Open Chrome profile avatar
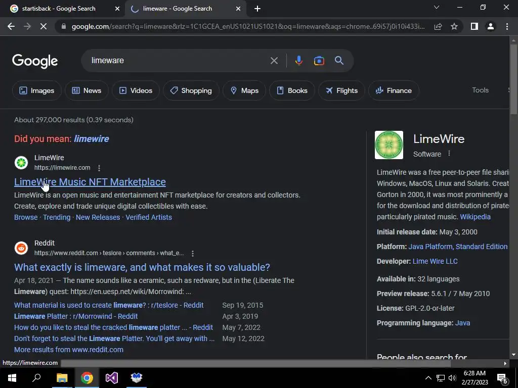Image resolution: width=518 pixels, height=388 pixels. tap(491, 26)
